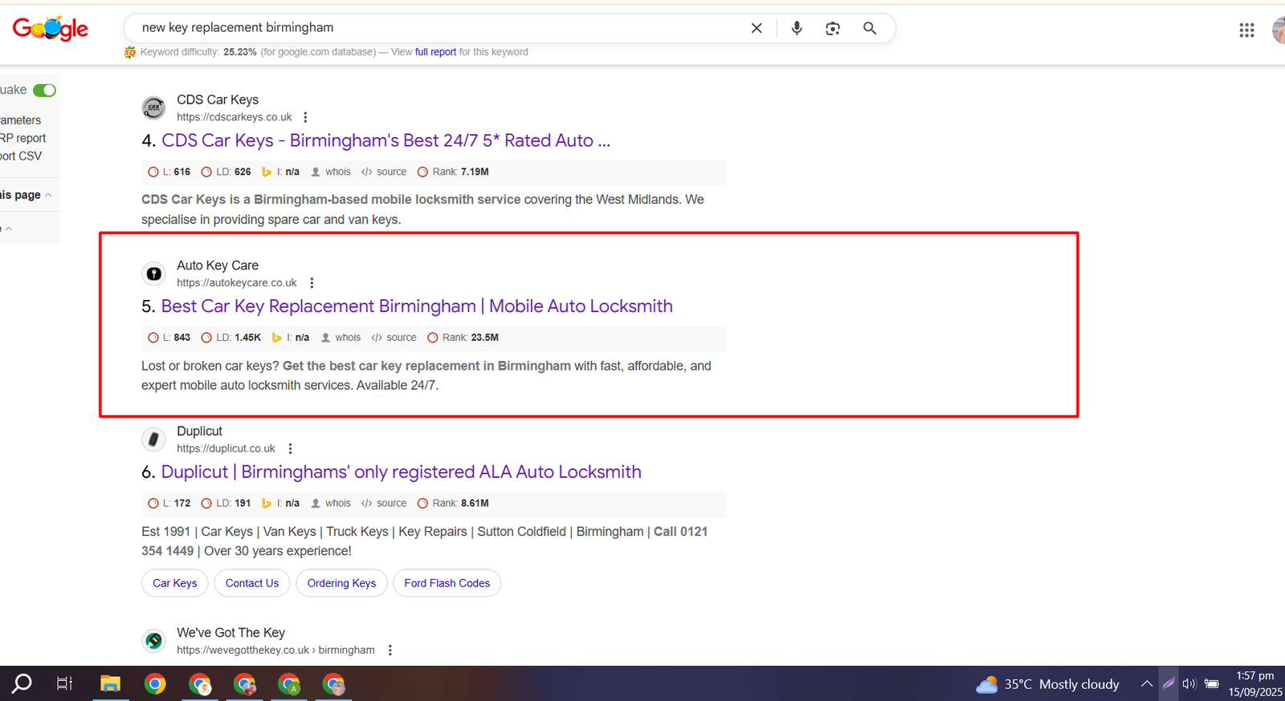Click inside the Google search input field
The image size is (1285, 701).
click(x=434, y=28)
